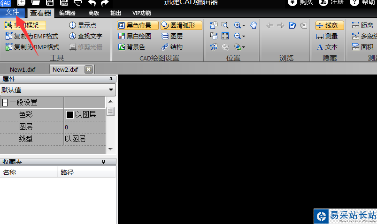Viewport: 377px width, 224px height.
Task: Click the 3D orbit globe icon
Action: (237, 47)
